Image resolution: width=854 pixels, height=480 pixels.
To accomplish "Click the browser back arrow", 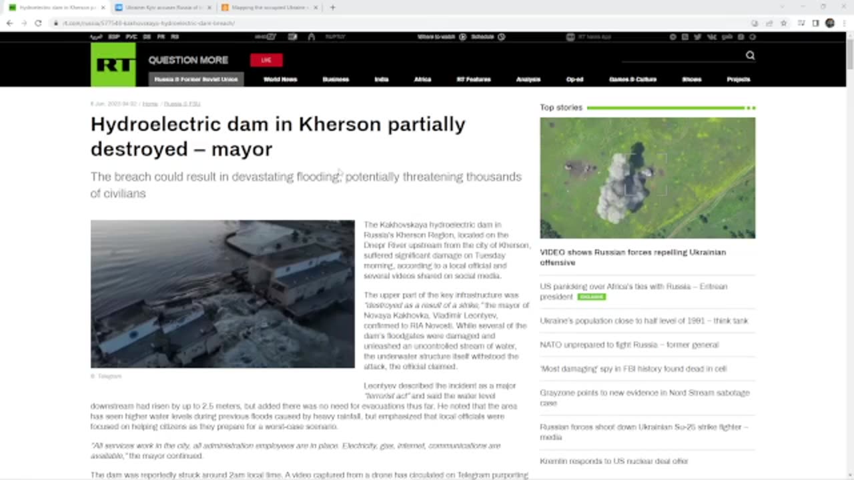I will point(9,23).
